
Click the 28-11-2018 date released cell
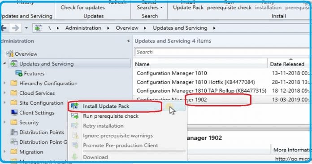[290, 82]
